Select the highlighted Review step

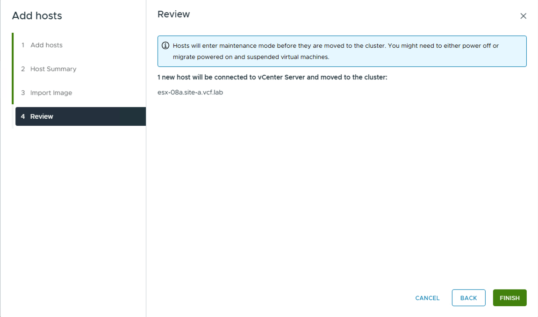(42, 116)
